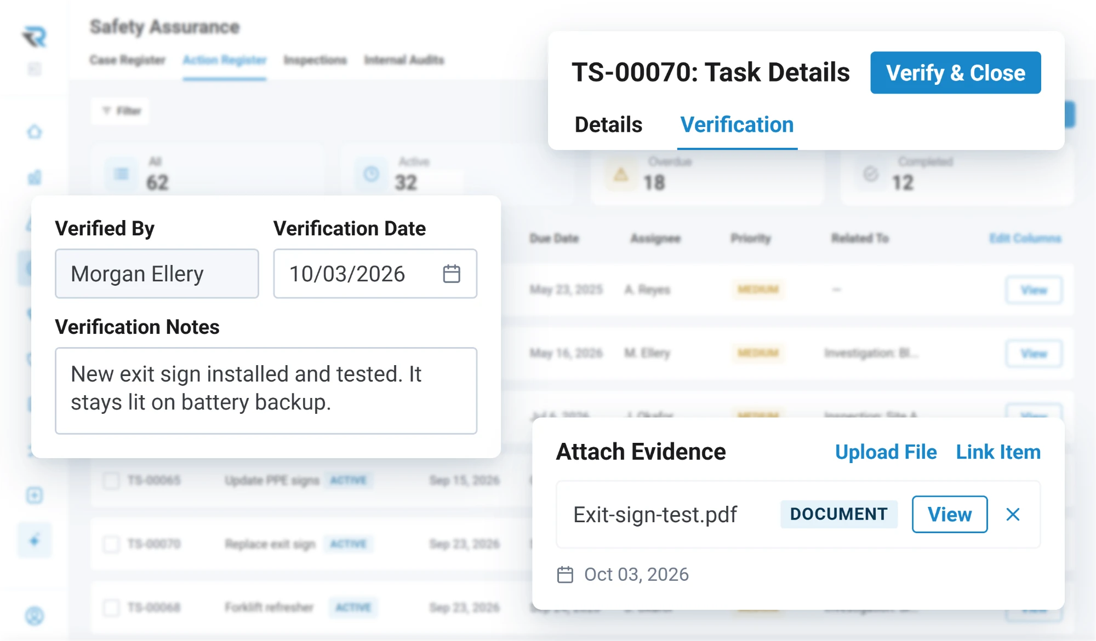This screenshot has height=641, width=1096.
Task: Click the Upload File link
Action: pyautogui.click(x=886, y=452)
